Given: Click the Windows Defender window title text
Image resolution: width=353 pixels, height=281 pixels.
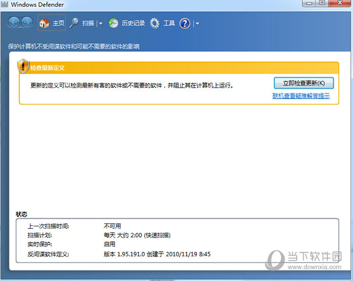Looking at the screenshot, I should click(x=38, y=5).
